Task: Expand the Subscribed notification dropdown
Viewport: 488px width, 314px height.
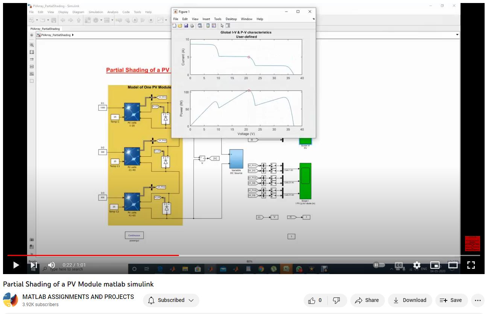Action: (171, 300)
